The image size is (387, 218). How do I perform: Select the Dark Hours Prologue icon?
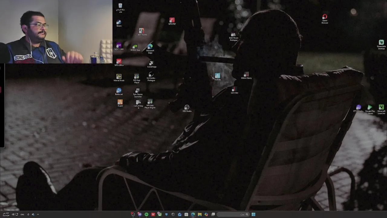pos(233,37)
